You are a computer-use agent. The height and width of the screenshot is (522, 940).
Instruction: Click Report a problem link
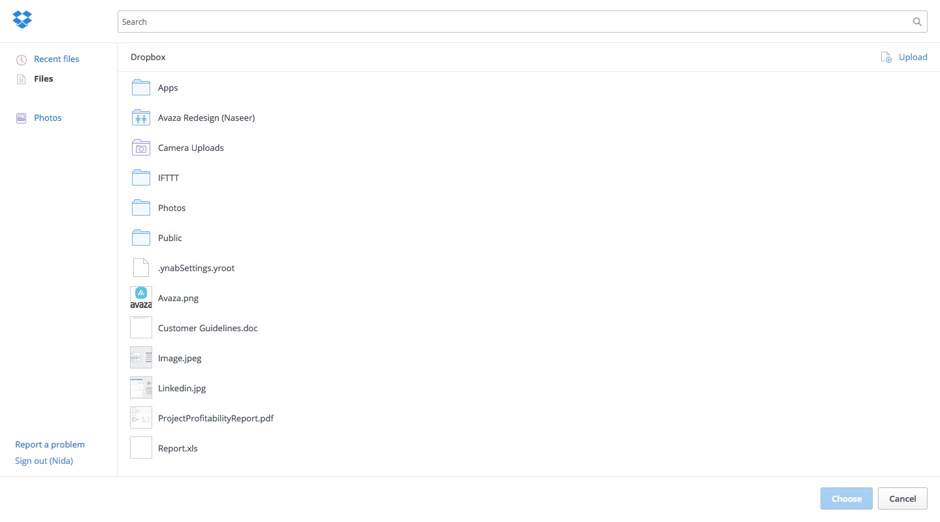click(x=50, y=445)
